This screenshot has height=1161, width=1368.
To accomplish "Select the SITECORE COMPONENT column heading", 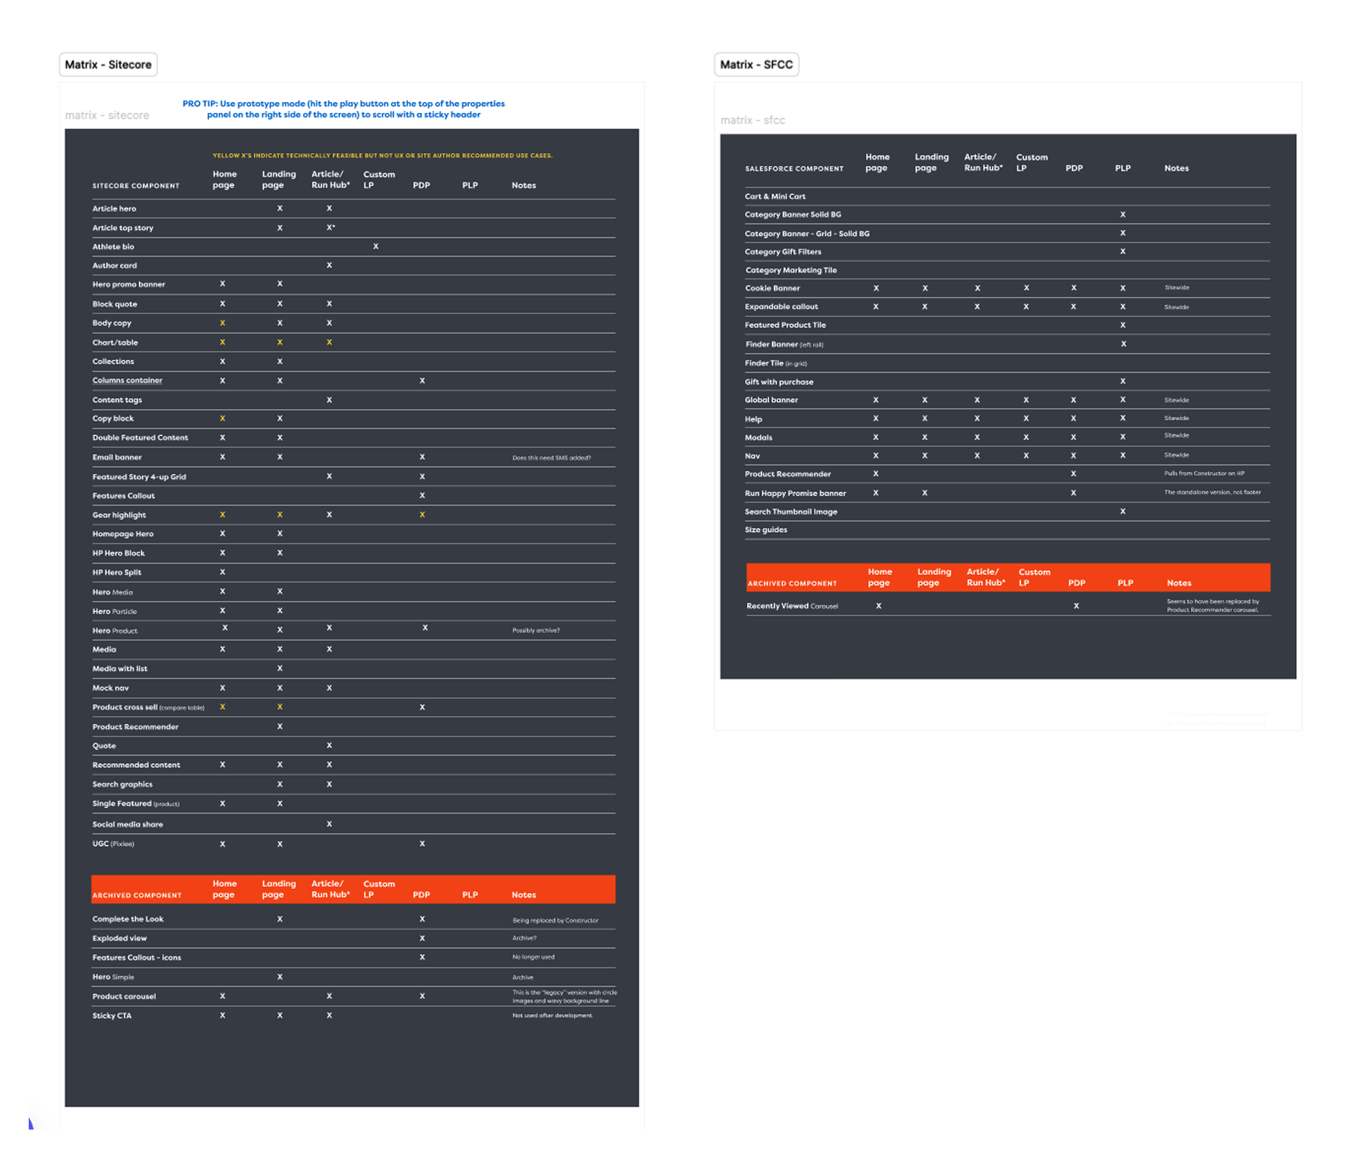I will pos(136,186).
